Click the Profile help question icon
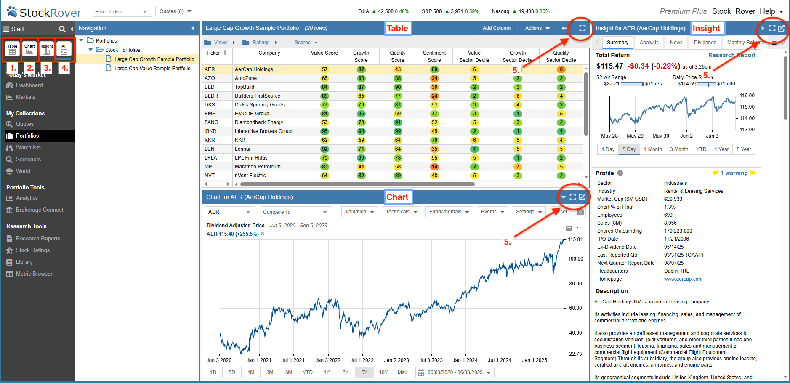 pyautogui.click(x=620, y=173)
